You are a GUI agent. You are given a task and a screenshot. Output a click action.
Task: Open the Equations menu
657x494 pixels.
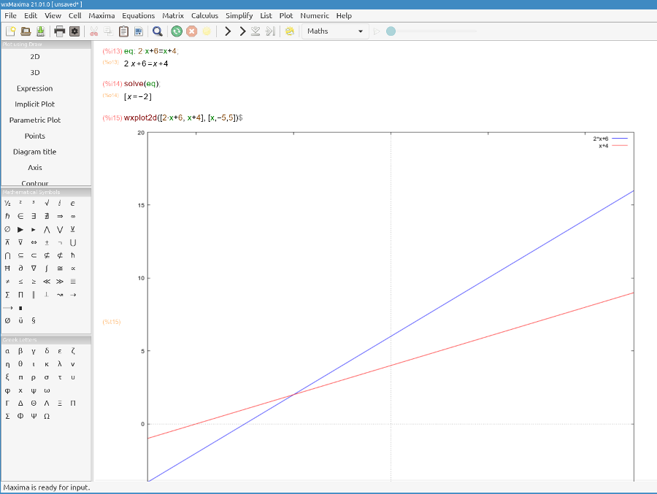click(x=139, y=15)
